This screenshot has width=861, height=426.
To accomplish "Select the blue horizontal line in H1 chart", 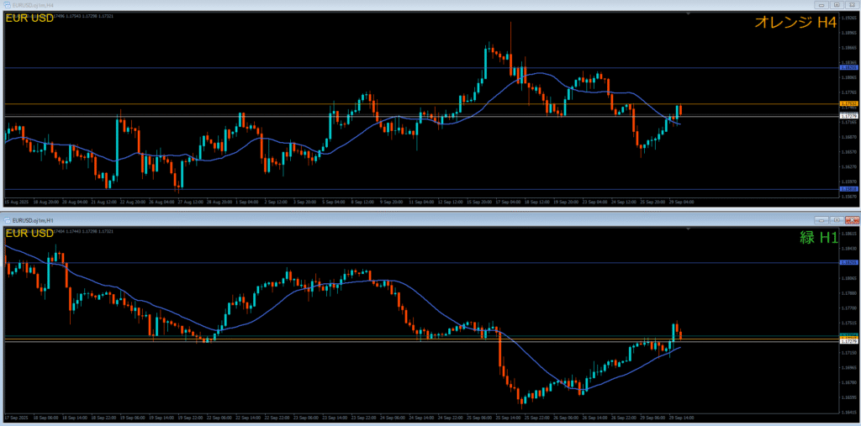I will point(252,262).
